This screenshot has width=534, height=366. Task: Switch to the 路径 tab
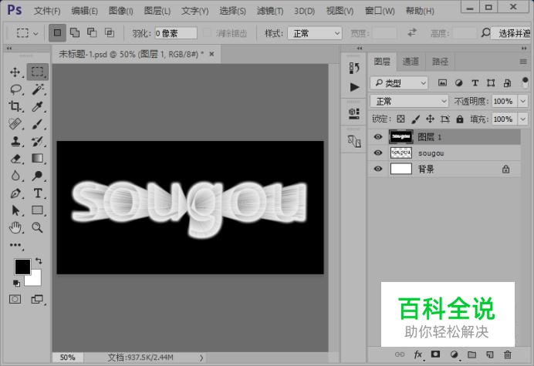(x=440, y=62)
